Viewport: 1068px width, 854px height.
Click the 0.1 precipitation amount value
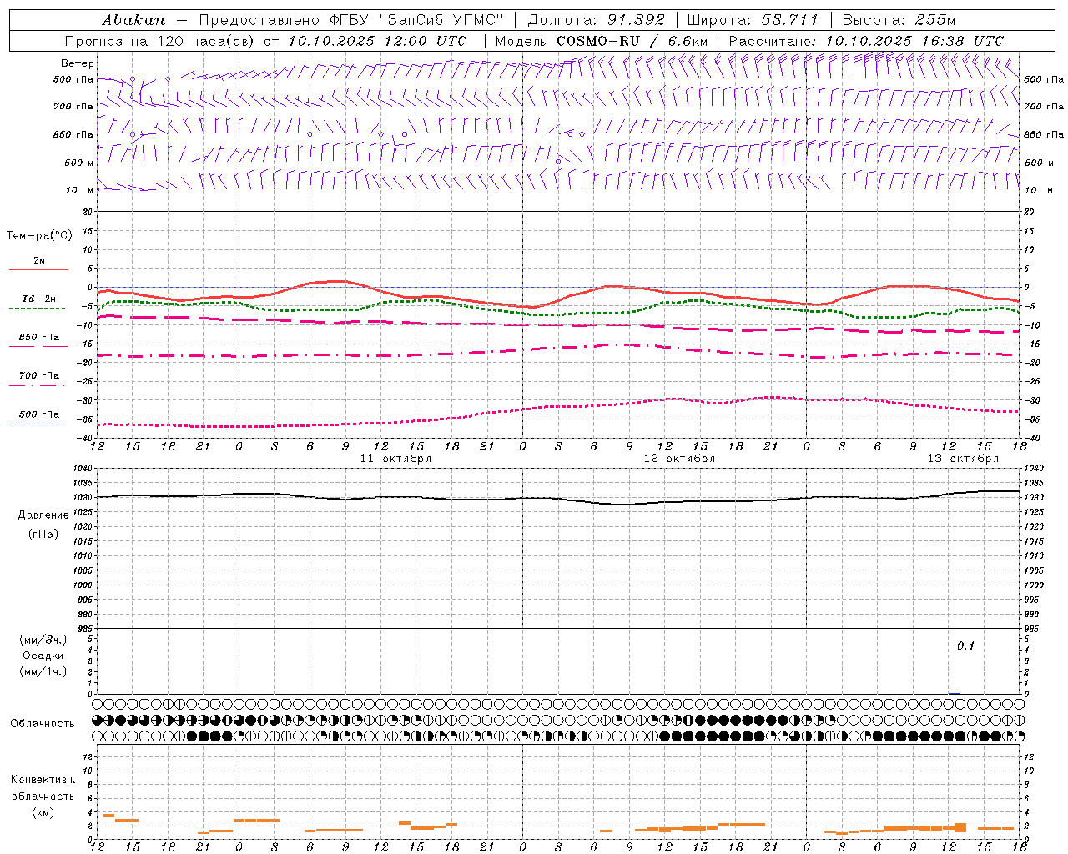pos(965,646)
